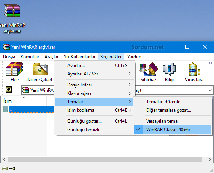Expand the Dosya listesi submenu
Image resolution: width=214 pixels, height=173 pixels.
point(94,85)
